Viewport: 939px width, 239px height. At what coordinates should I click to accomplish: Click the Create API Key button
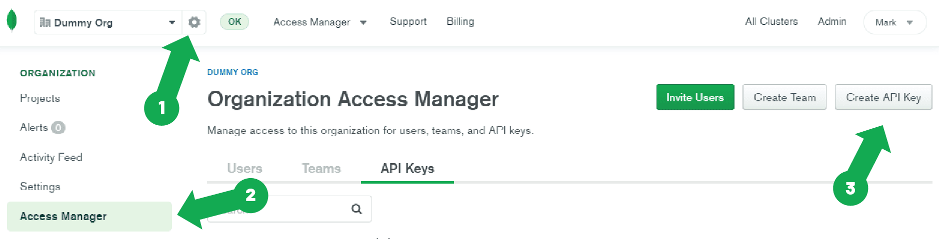point(883,97)
